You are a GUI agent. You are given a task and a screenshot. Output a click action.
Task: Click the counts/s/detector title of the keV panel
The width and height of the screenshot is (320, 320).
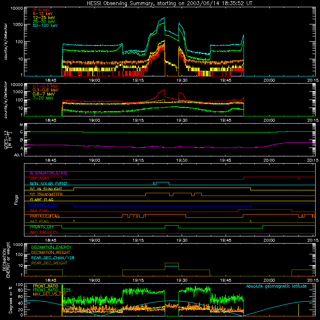coord(6,42)
